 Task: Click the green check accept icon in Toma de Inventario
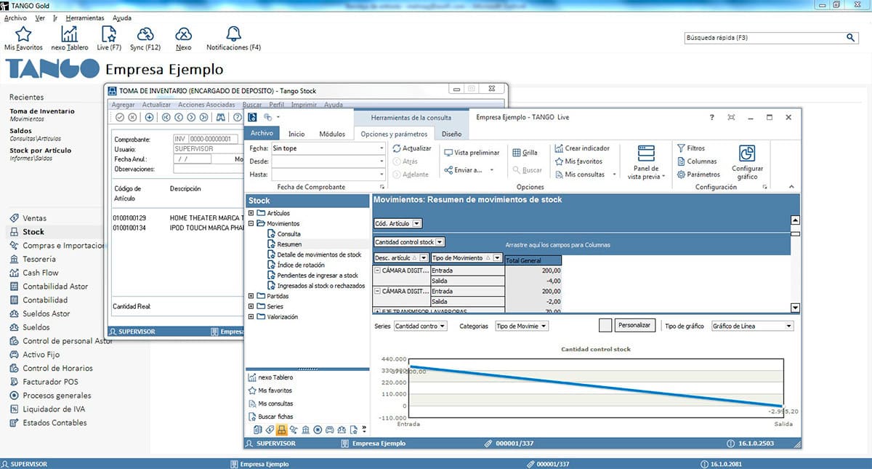tap(120, 117)
